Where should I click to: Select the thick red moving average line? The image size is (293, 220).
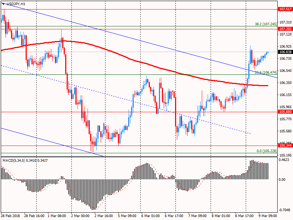tap(131, 59)
